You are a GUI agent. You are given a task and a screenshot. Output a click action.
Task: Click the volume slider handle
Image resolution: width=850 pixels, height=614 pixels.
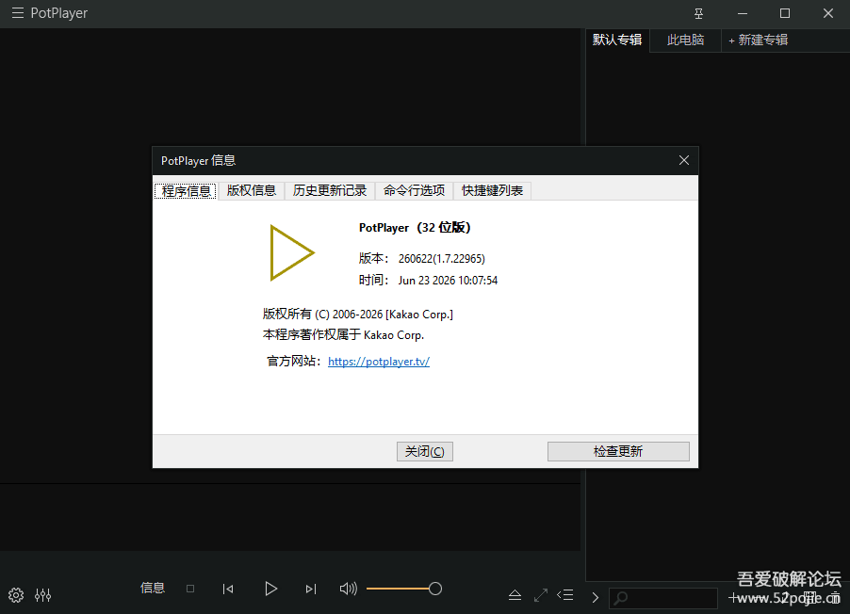(435, 589)
